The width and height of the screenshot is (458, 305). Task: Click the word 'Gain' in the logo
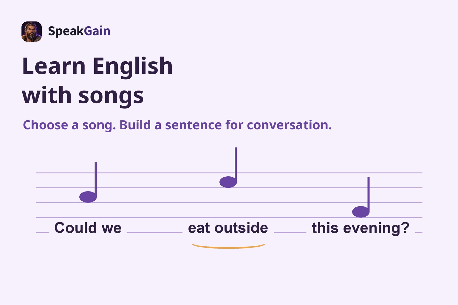pyautogui.click(x=97, y=31)
